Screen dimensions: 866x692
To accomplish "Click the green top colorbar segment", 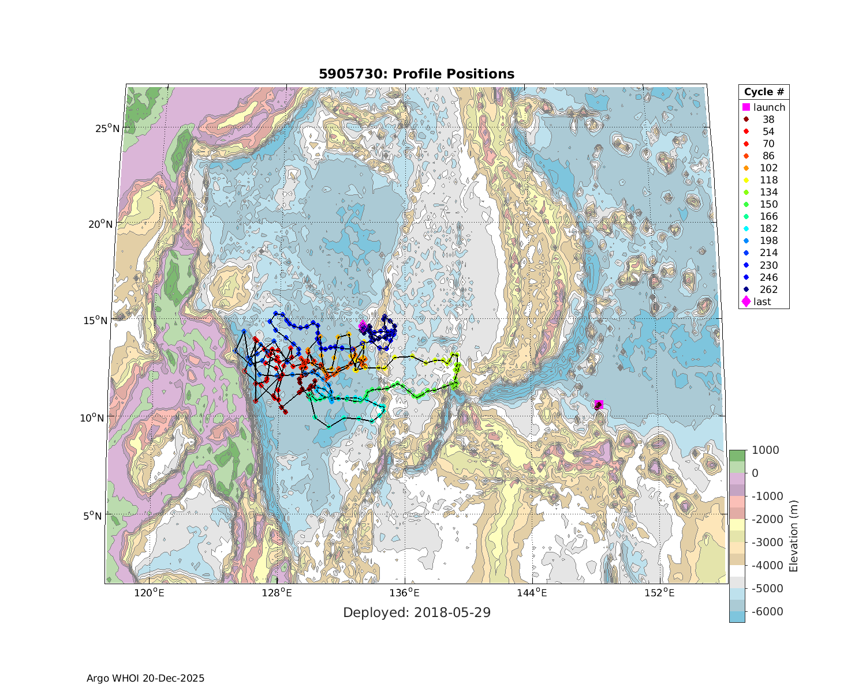I will 737,456.
